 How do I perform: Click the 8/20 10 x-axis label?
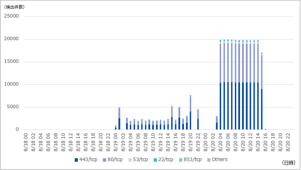coord(243,142)
